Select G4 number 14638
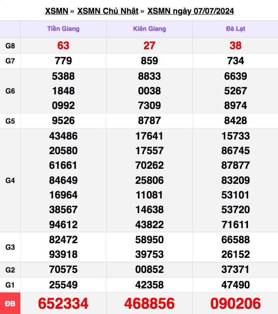This screenshot has height=314, width=278. pyautogui.click(x=149, y=209)
